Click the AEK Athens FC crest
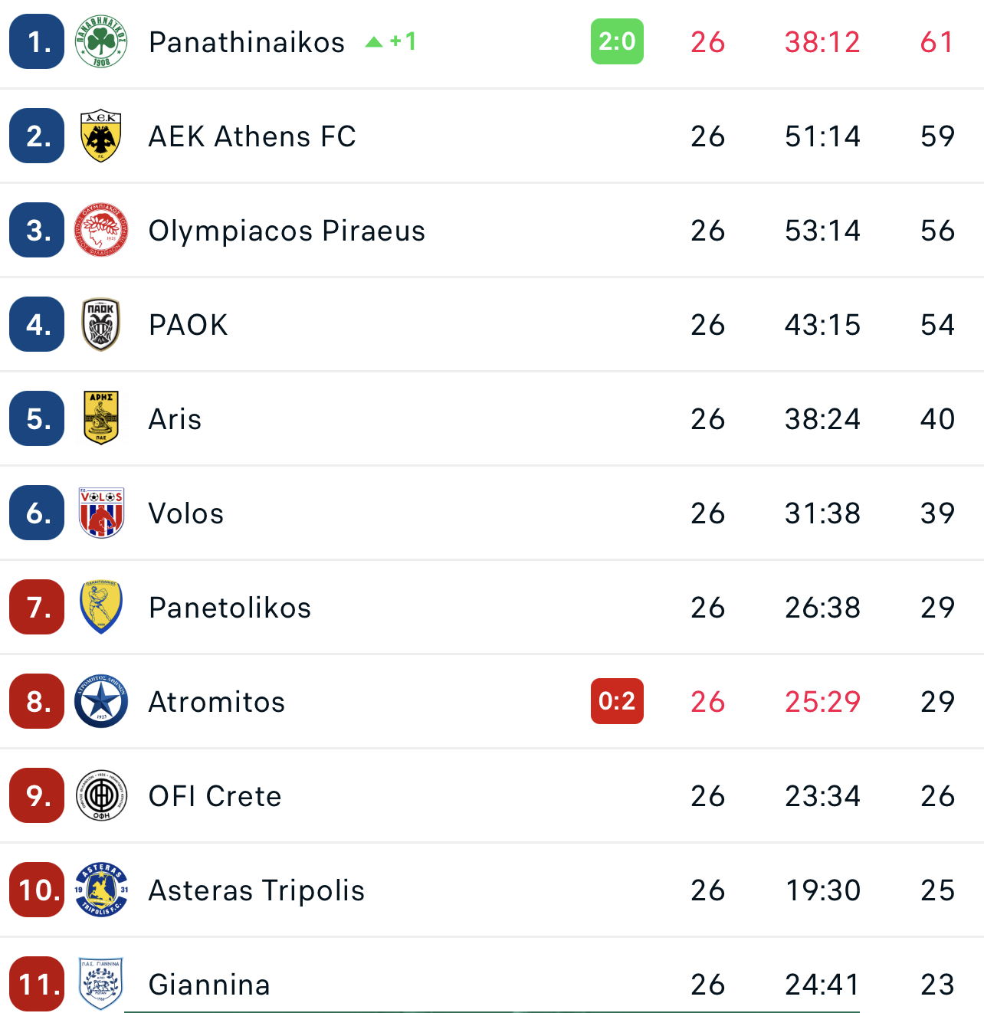The width and height of the screenshot is (984, 1013). point(101,136)
